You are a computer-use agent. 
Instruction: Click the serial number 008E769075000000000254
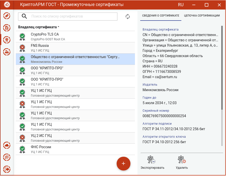[164, 116]
